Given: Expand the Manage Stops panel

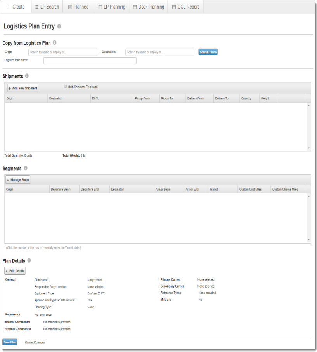Looking at the screenshot, I should (18, 180).
